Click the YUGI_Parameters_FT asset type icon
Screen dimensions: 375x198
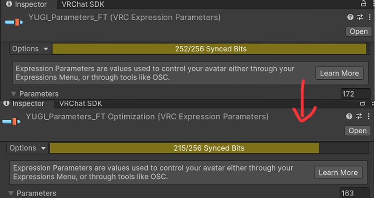14,22
